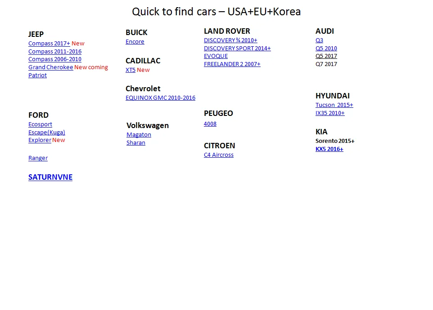This screenshot has width=433, height=310.
Task: Select the Volkswagen Magaton link
Action: click(x=139, y=135)
